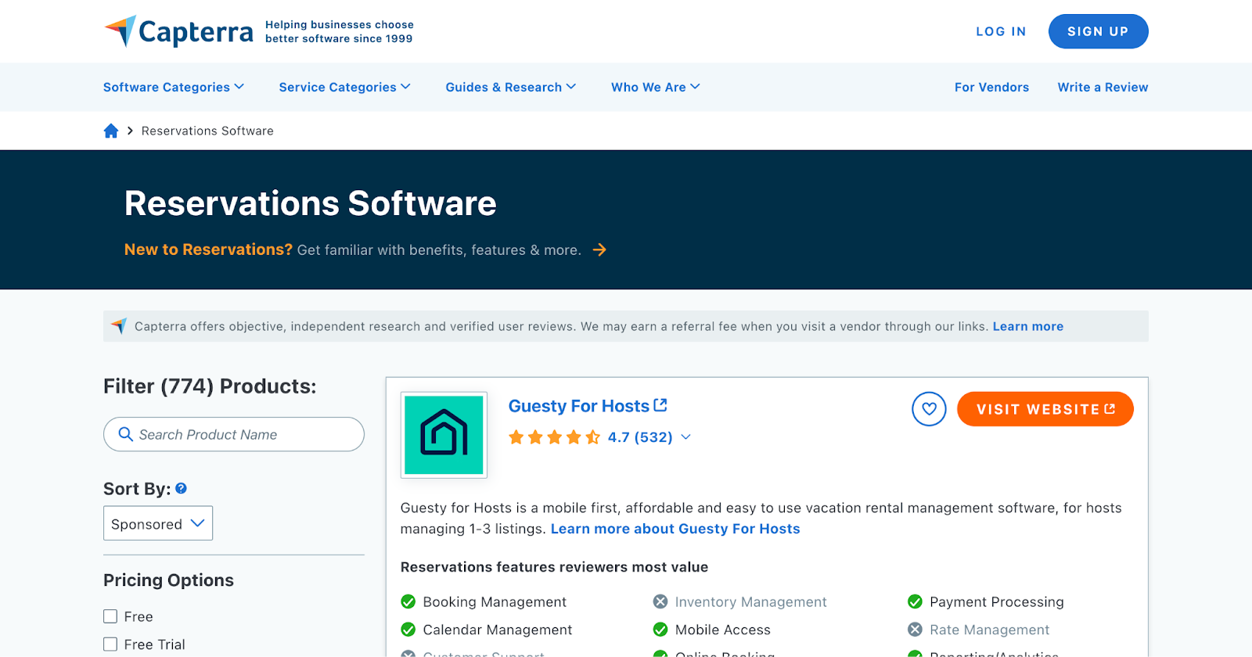Screen dimensions: 1252x657
Task: Open Write a Review page
Action: (1103, 87)
